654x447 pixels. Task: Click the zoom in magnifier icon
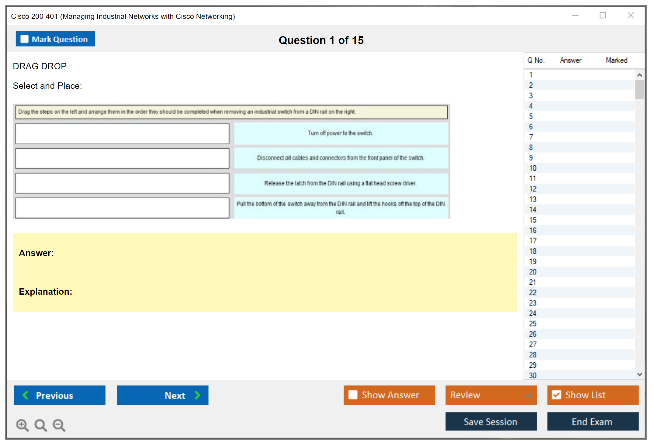point(22,425)
